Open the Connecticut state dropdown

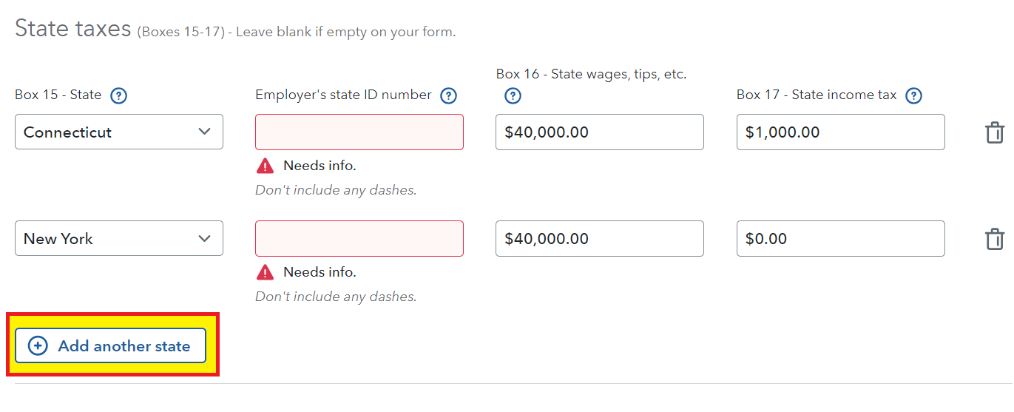coord(119,132)
